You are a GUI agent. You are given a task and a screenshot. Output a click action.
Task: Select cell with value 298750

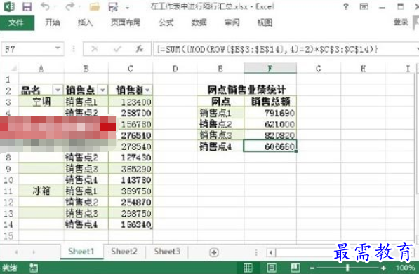[x=131, y=214]
